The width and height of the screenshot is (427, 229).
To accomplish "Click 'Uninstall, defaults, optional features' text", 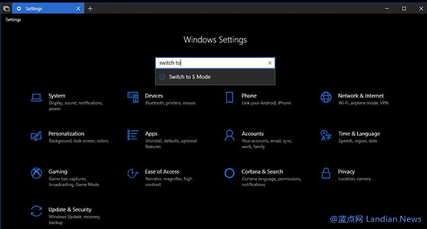I will pos(171,144).
